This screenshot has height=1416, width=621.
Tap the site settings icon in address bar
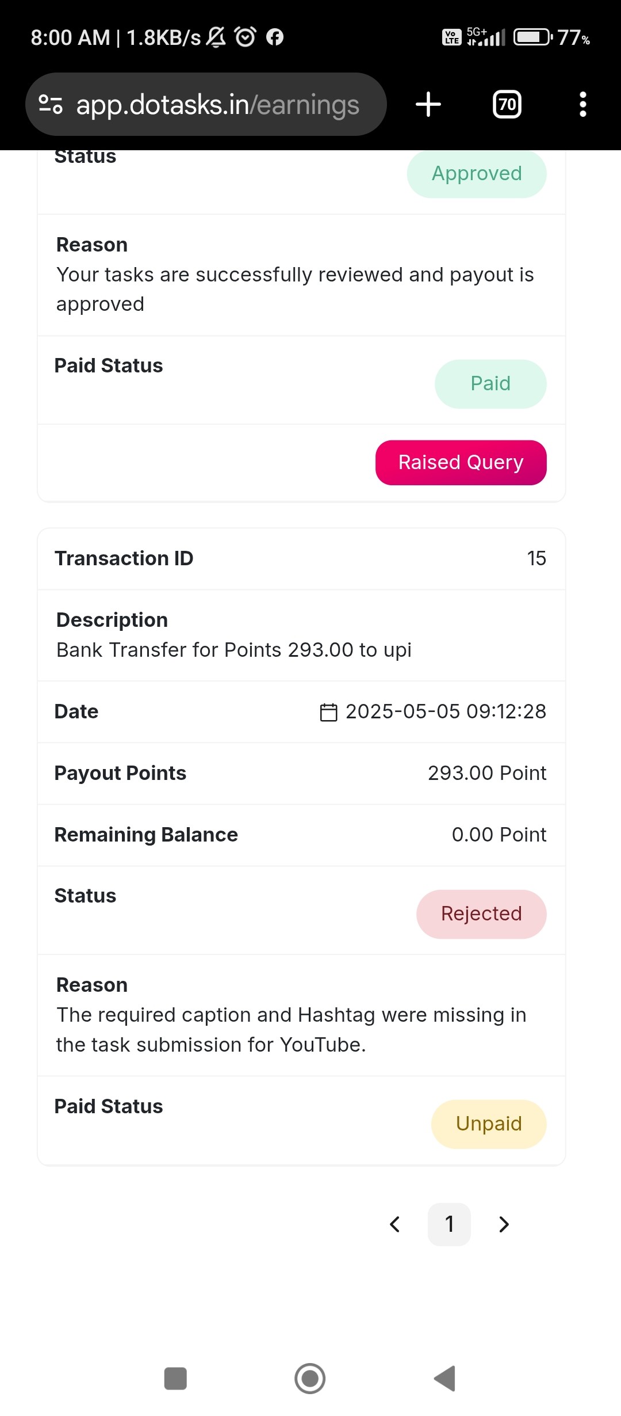50,104
